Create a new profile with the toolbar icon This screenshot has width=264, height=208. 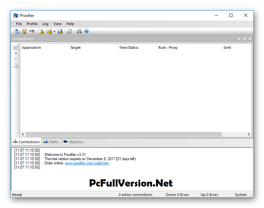tap(41, 31)
